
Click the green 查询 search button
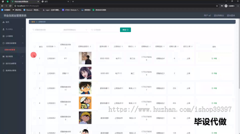(125, 30)
